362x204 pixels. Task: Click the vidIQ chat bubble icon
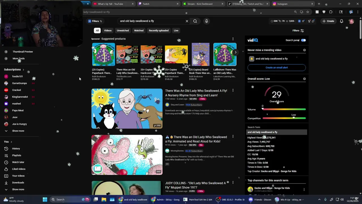coord(313,21)
